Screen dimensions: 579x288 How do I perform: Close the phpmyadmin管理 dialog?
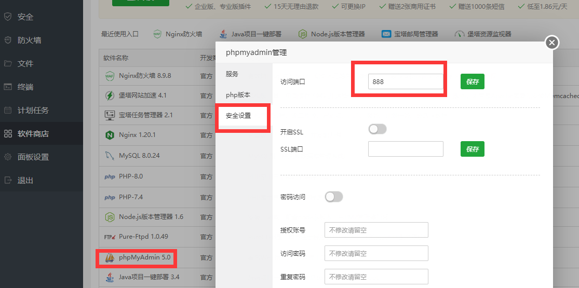[x=552, y=43]
